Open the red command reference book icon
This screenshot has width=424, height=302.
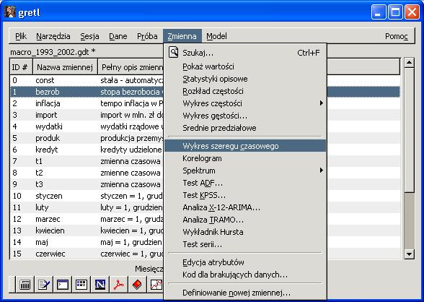tap(137, 285)
